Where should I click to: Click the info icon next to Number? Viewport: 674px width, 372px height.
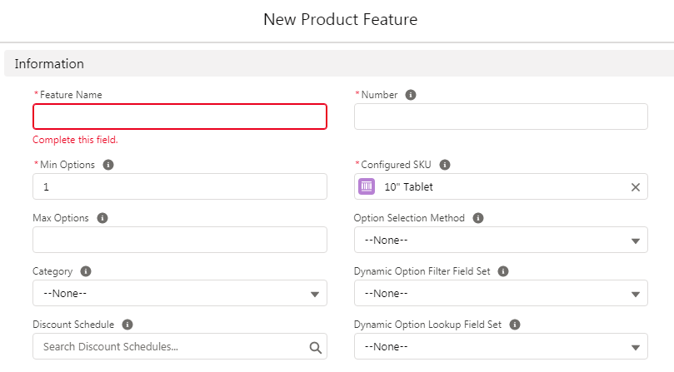pos(410,95)
